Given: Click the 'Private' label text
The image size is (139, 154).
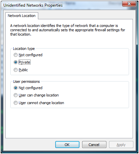Looking at the screenshot, I should click(25, 62).
